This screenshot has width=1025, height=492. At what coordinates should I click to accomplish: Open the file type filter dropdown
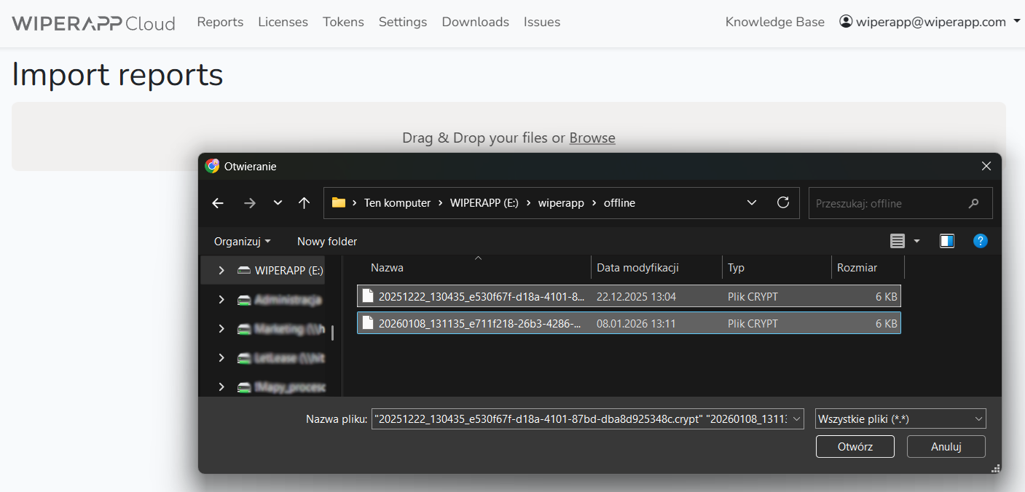click(x=900, y=419)
